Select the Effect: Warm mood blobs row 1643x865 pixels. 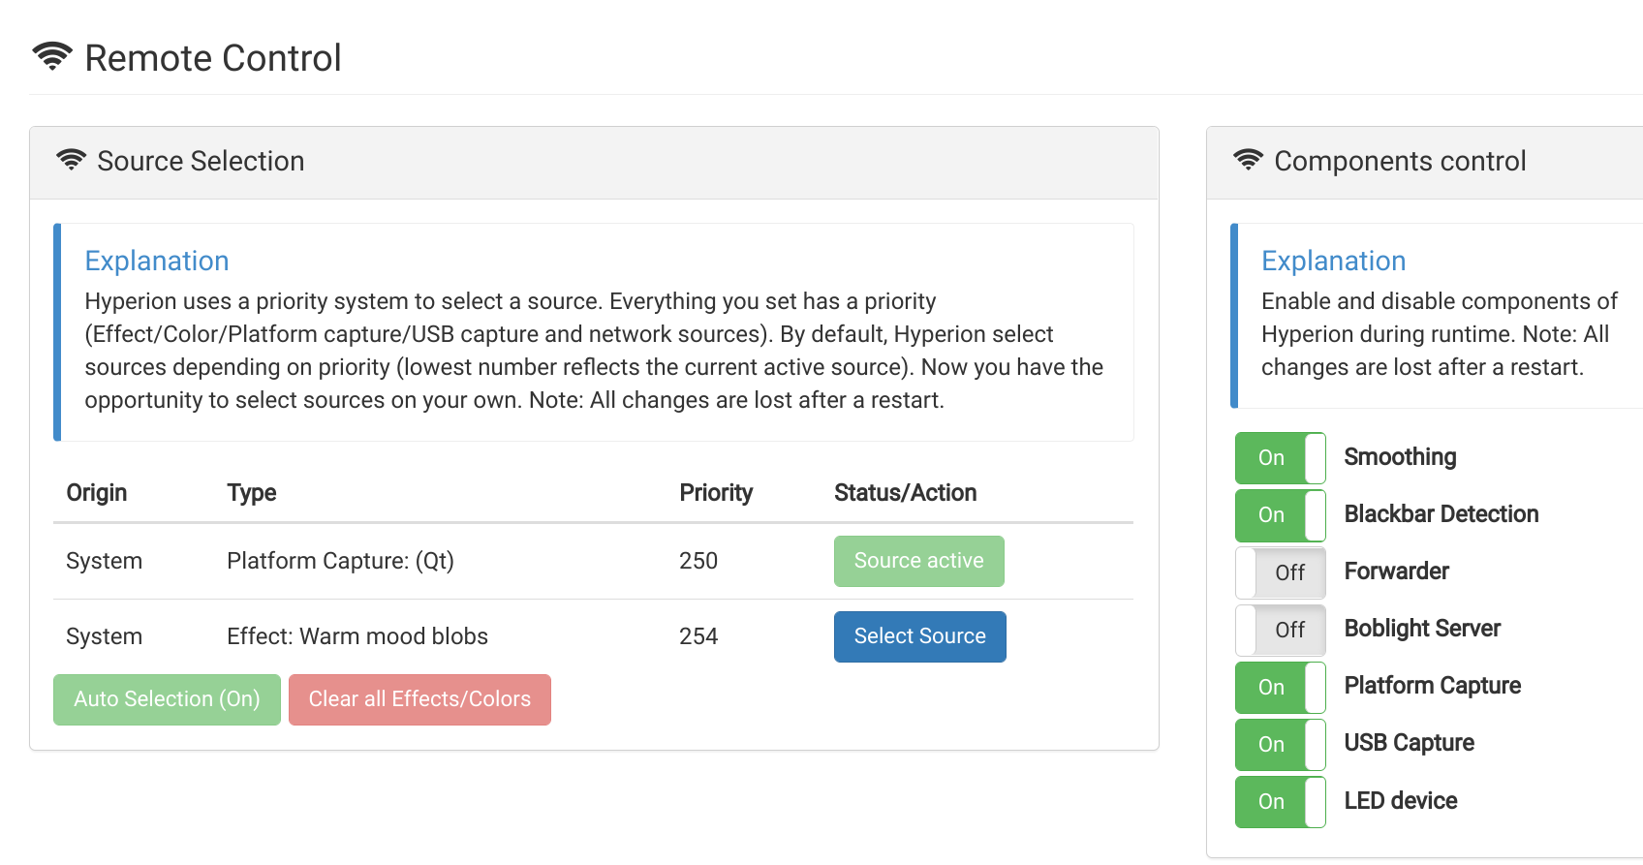[x=357, y=636]
